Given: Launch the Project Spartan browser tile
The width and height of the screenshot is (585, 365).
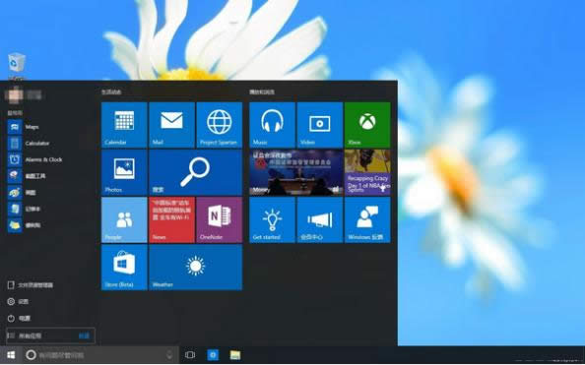Looking at the screenshot, I should pyautogui.click(x=220, y=125).
